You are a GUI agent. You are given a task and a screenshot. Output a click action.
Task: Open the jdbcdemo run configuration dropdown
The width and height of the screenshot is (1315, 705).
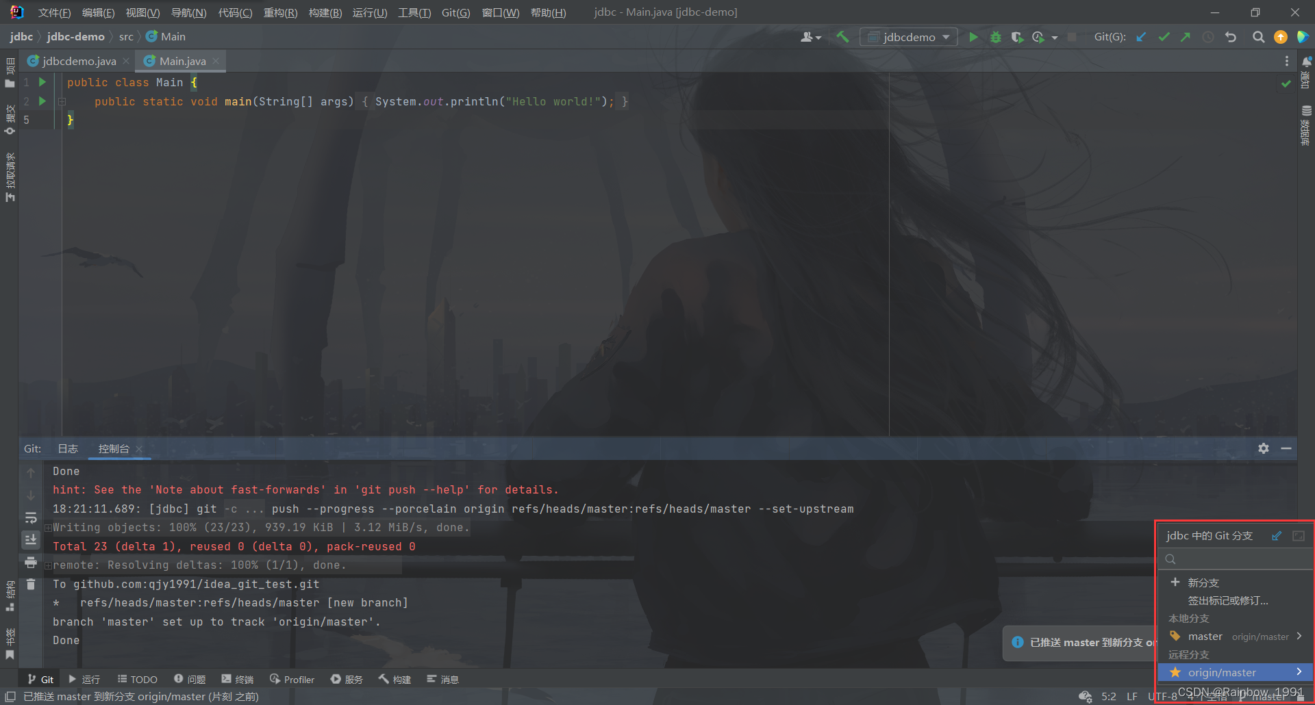click(909, 37)
